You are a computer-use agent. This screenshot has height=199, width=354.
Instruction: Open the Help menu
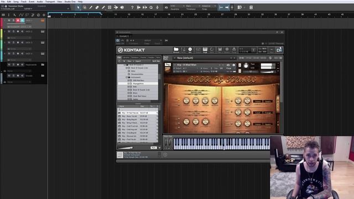pyautogui.click(x=80, y=2)
